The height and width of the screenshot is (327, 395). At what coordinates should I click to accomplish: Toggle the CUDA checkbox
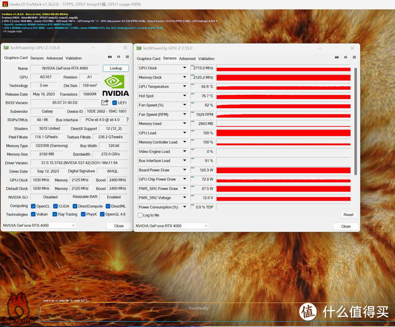55,206
